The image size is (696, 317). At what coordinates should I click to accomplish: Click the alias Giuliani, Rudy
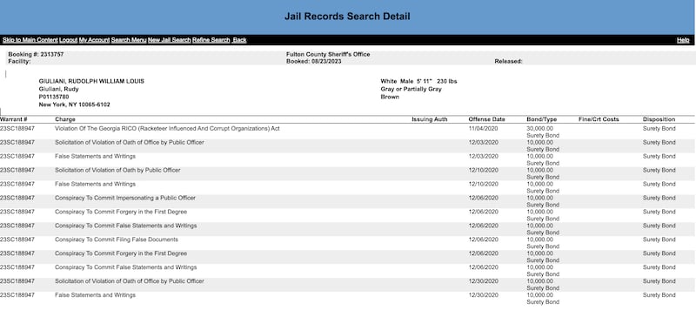pyautogui.click(x=59, y=89)
